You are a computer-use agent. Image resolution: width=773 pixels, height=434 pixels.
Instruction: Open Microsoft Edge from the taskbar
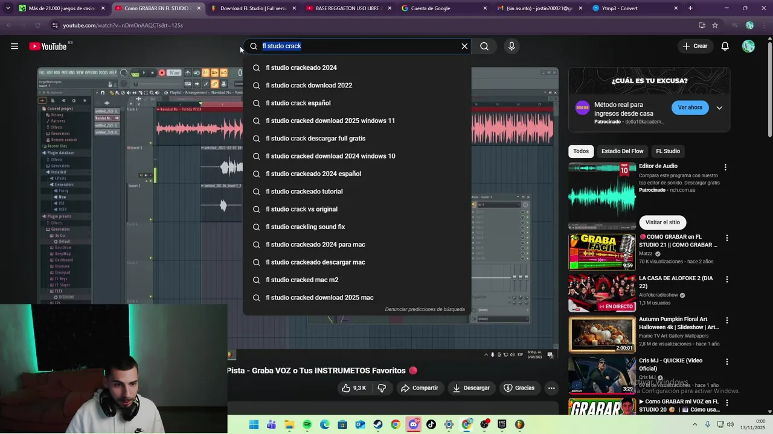click(x=324, y=424)
